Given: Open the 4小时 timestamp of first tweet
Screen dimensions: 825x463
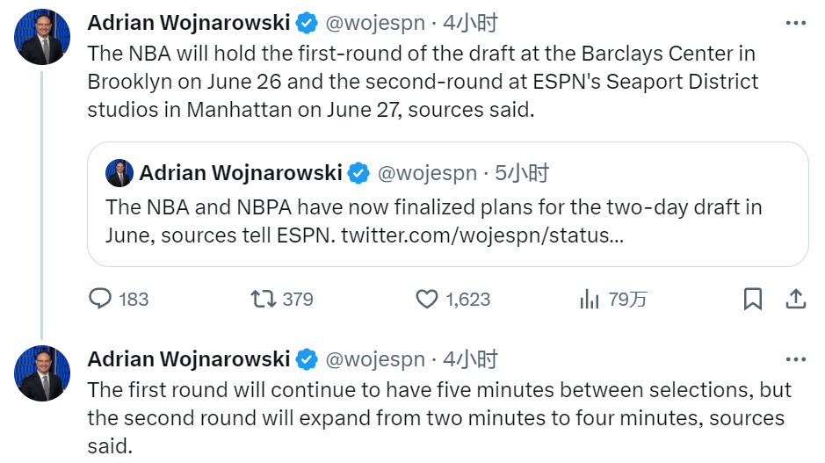Looking at the screenshot, I should (470, 23).
